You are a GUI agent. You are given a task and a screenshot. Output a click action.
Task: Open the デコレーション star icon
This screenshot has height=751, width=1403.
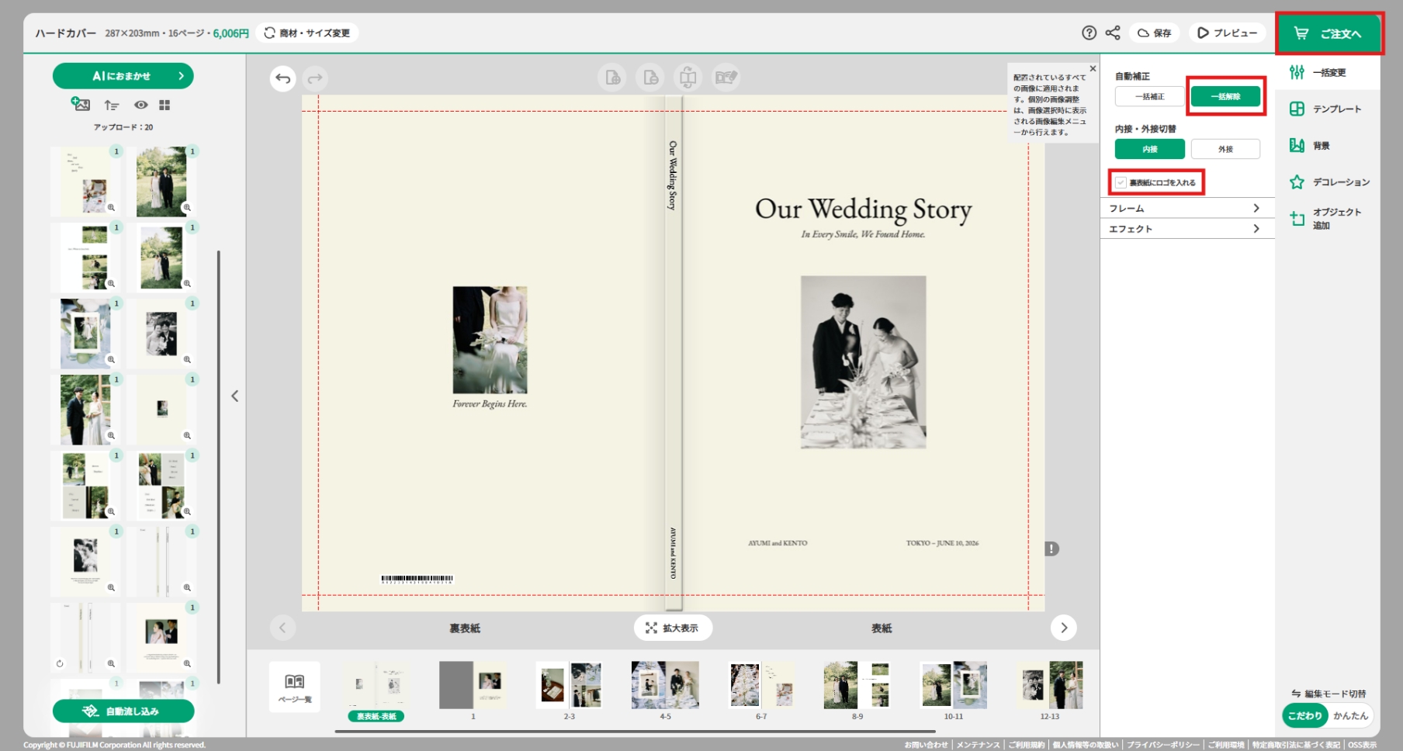click(x=1297, y=182)
